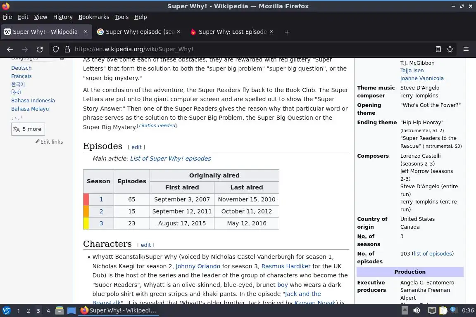Viewport: 476px width, 317px height.
Task: Open the Bahasa Melayu language link
Action: point(30,109)
